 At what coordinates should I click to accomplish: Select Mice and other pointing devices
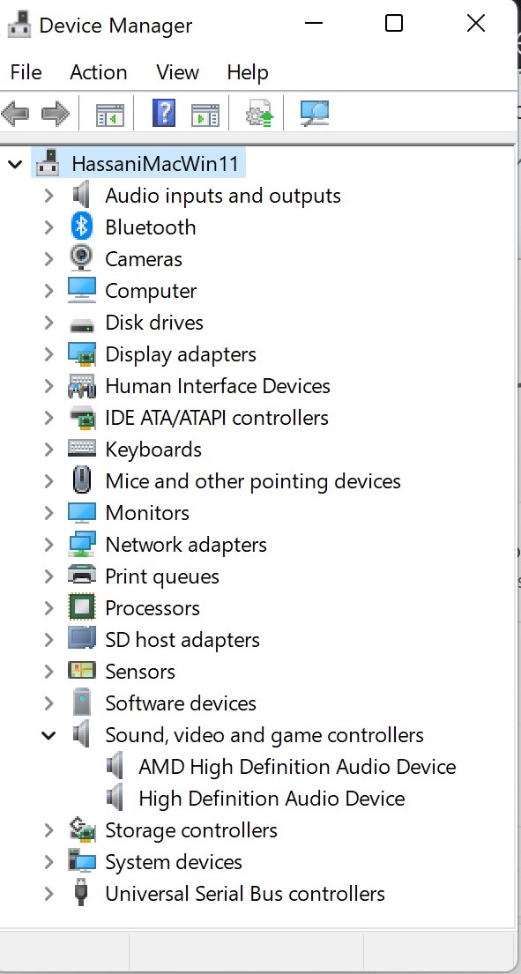click(x=253, y=481)
